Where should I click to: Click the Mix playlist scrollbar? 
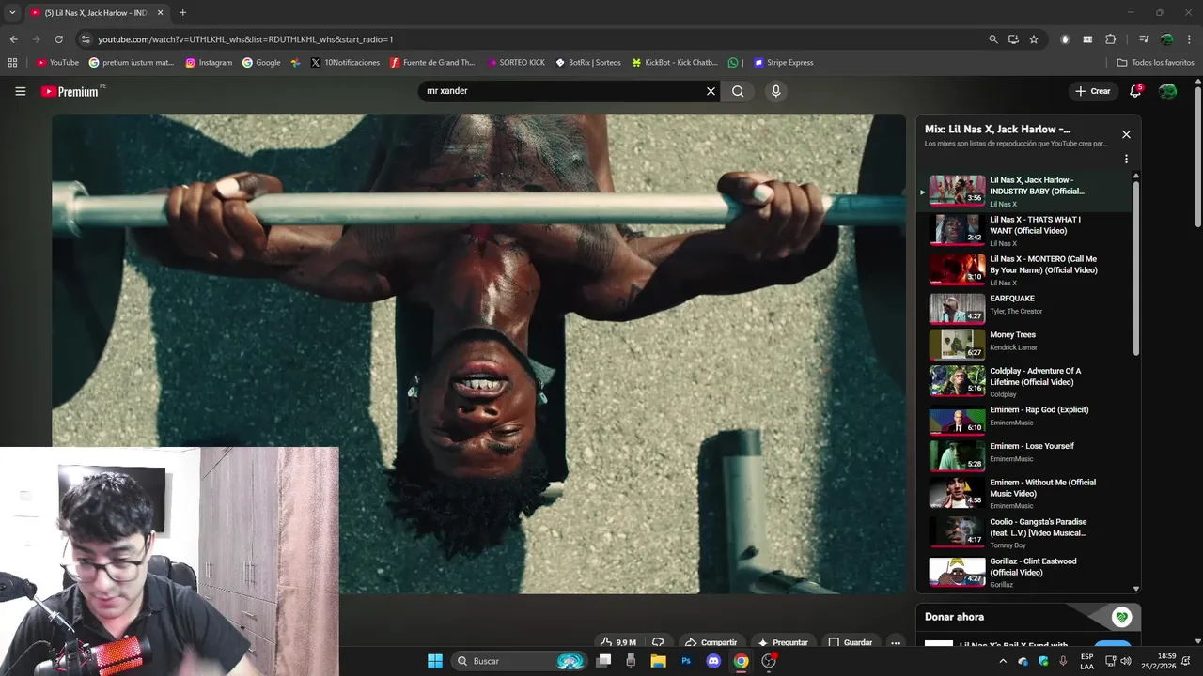[x=1136, y=269]
